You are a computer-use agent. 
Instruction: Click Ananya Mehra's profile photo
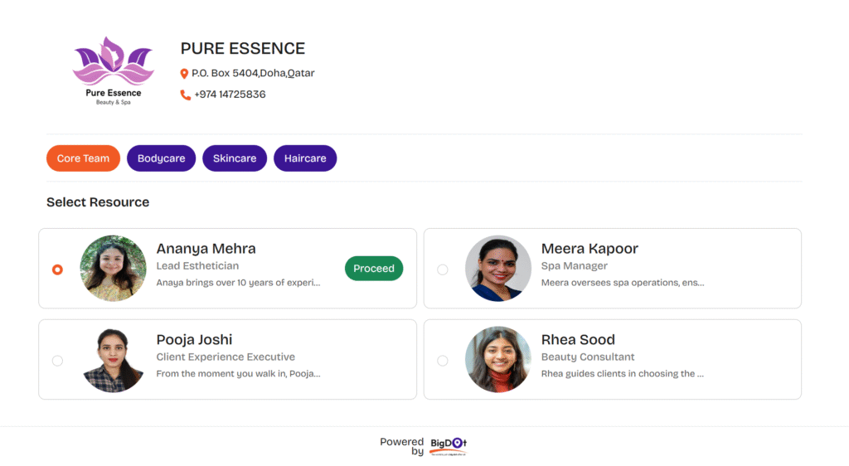point(114,269)
